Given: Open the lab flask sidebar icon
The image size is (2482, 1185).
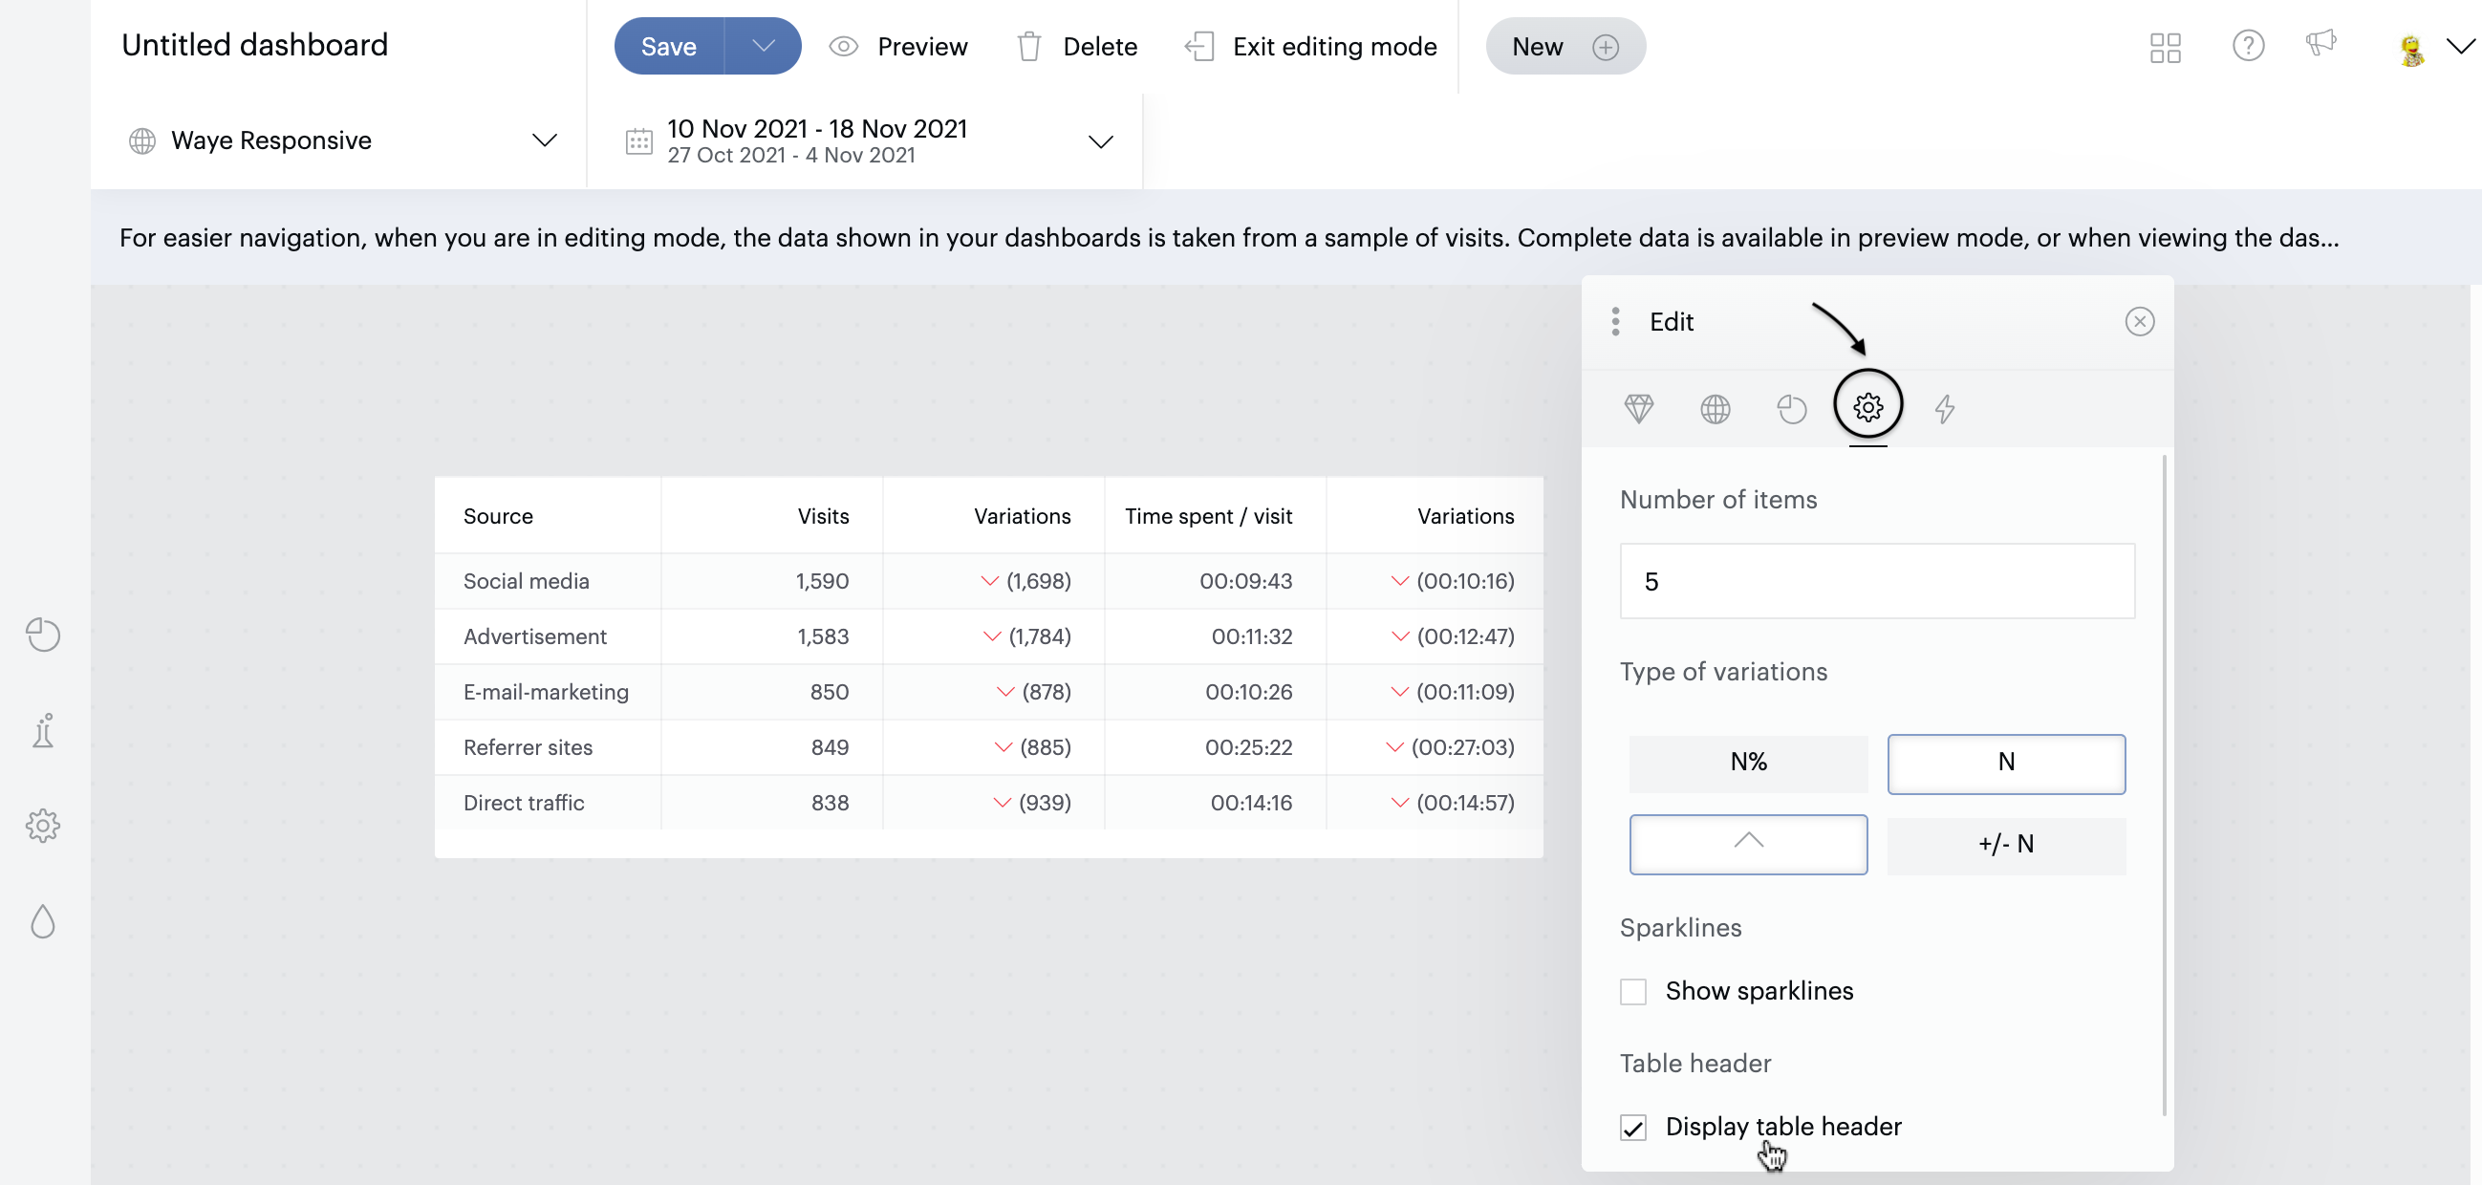Looking at the screenshot, I should (43, 730).
